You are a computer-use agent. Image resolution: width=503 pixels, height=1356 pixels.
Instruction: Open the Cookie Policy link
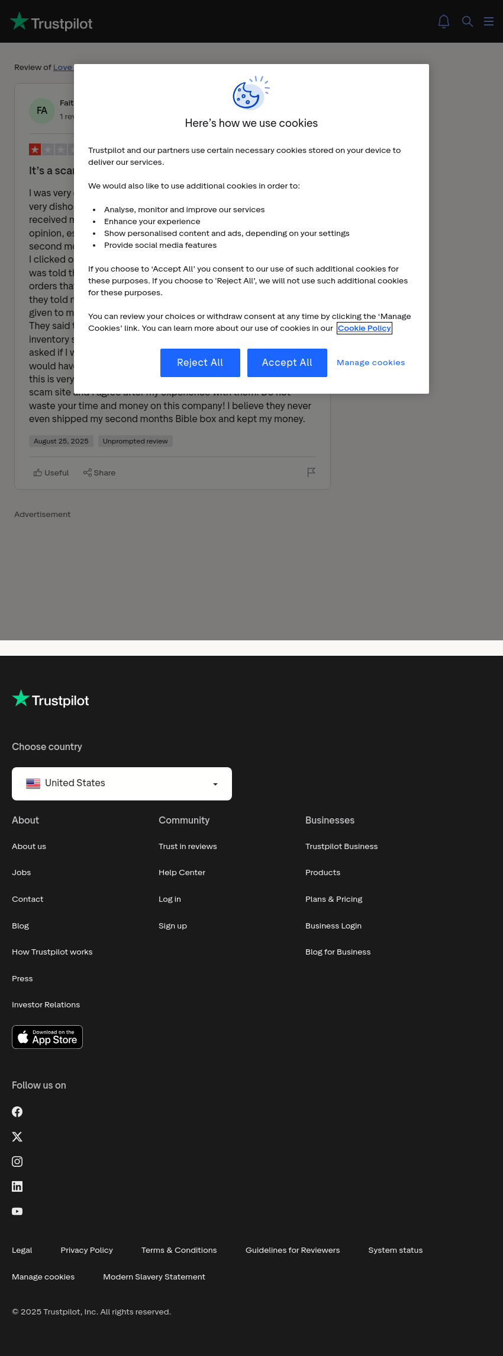(365, 328)
